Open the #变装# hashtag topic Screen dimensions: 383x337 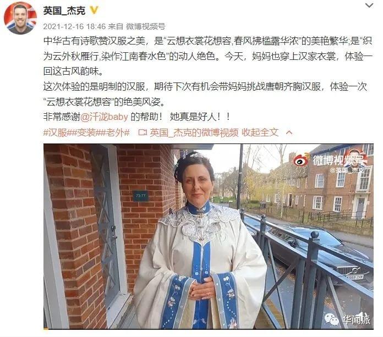85,132
